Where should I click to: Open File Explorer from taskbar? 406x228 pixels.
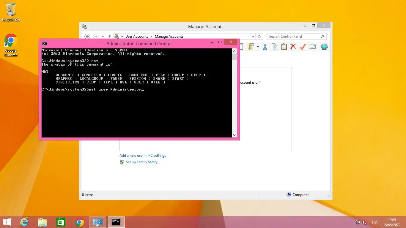click(x=43, y=222)
